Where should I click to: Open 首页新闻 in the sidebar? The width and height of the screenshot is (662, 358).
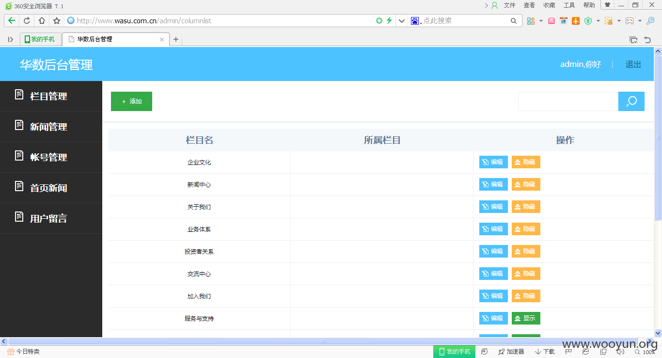[51, 188]
